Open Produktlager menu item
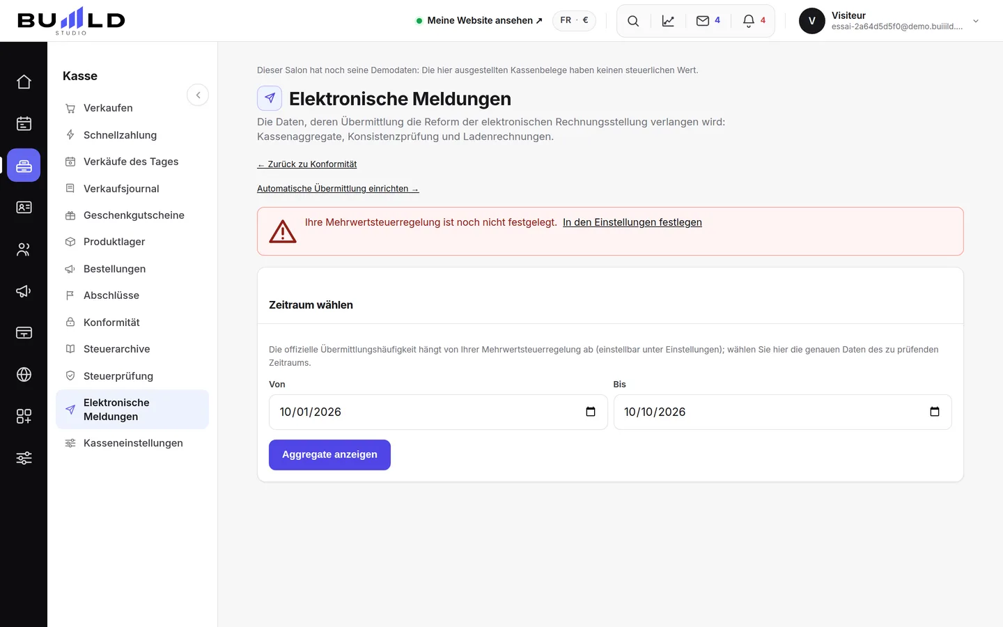This screenshot has width=1003, height=627. click(x=132, y=242)
